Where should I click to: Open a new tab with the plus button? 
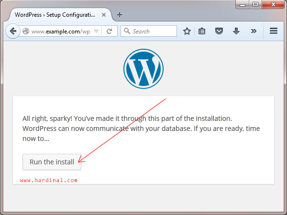click(x=119, y=15)
